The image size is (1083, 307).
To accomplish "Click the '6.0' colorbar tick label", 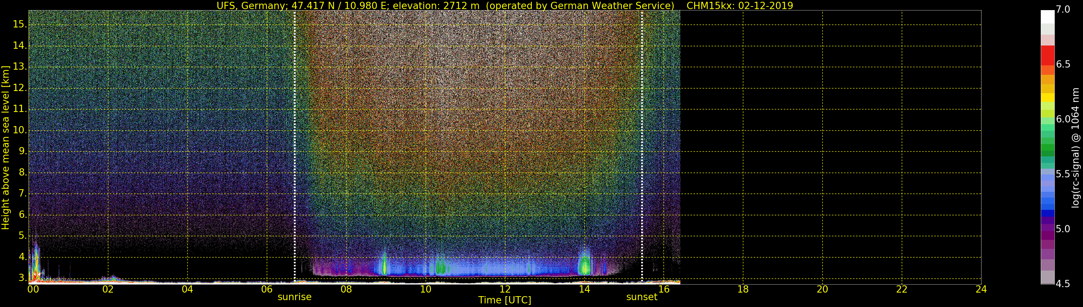I will tap(1063, 119).
